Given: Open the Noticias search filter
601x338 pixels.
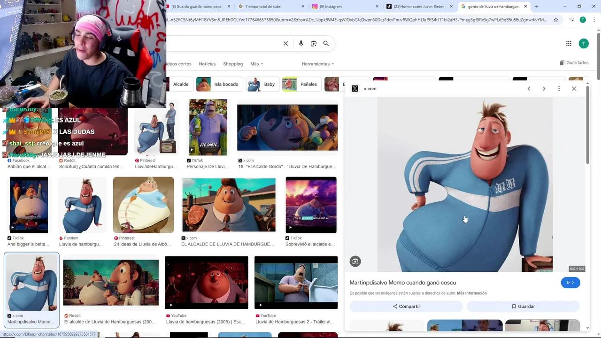Looking at the screenshot, I should coord(207,64).
